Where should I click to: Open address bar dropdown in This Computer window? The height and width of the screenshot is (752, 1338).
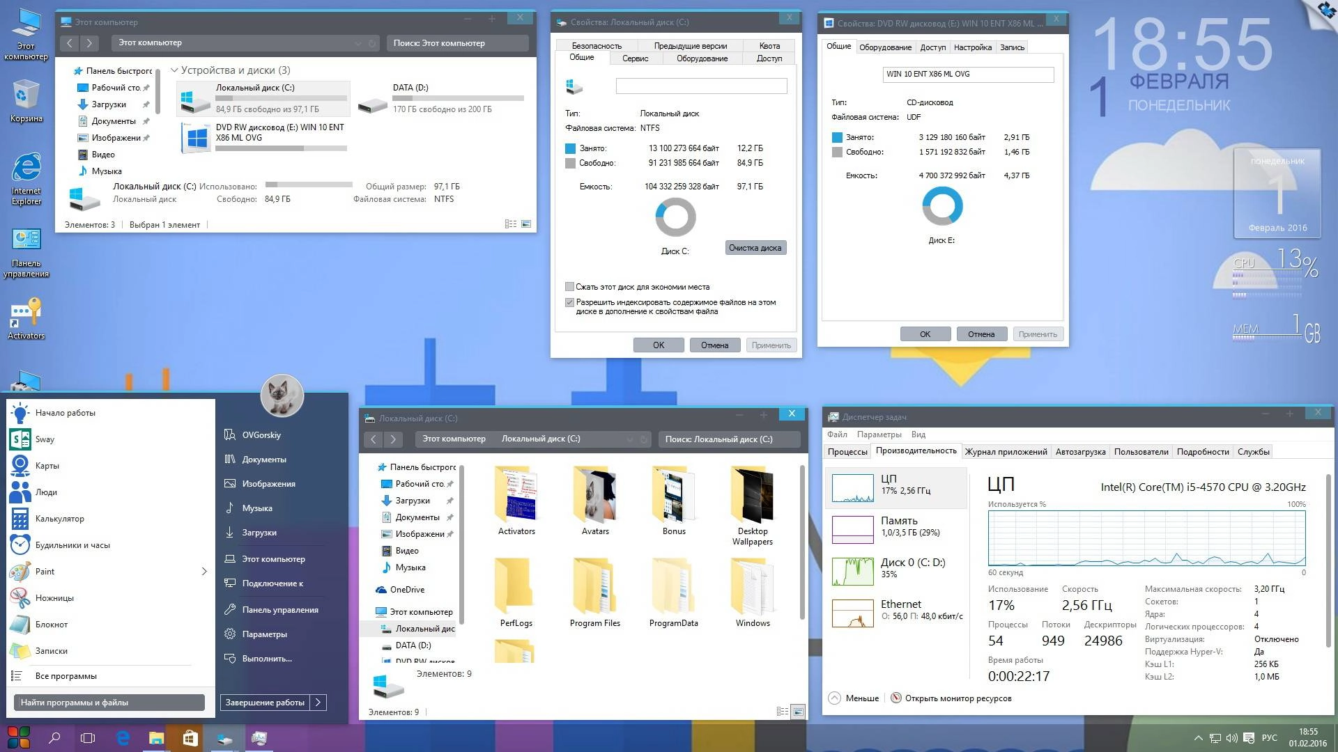(358, 43)
